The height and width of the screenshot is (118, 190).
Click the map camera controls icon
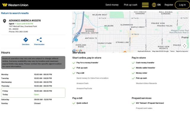184,46
